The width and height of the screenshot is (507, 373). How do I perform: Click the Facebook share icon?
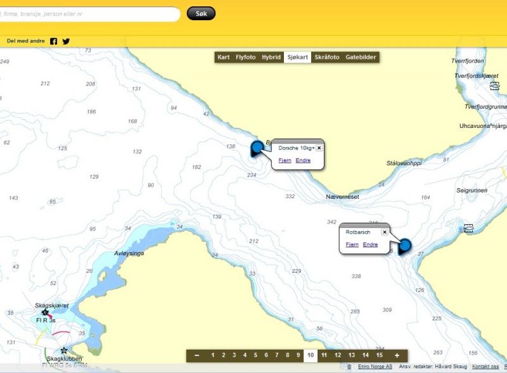coord(54,41)
